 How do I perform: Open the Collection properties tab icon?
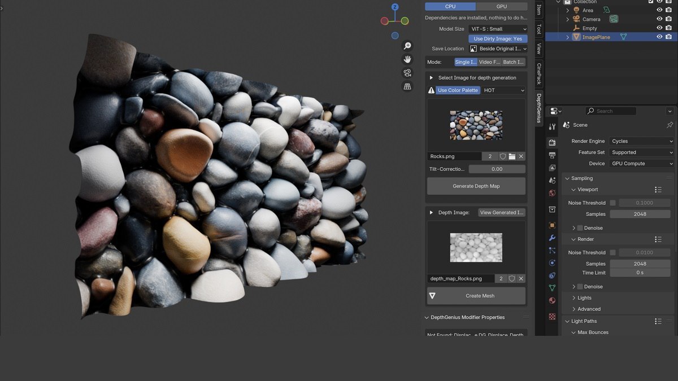click(552, 209)
